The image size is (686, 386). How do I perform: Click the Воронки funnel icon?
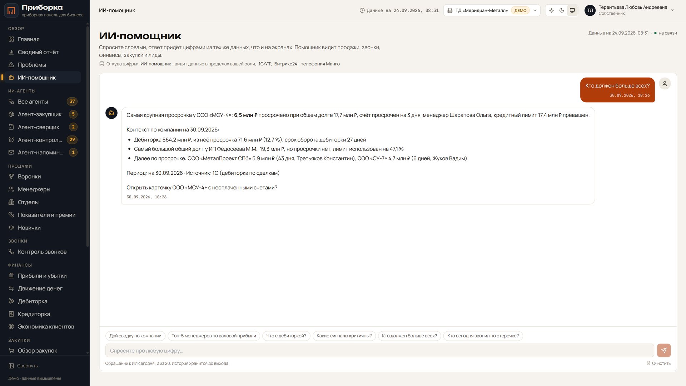11,177
